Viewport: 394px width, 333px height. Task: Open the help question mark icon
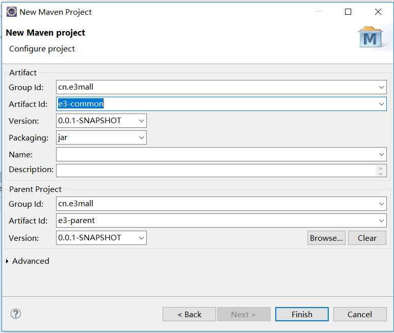tap(16, 314)
